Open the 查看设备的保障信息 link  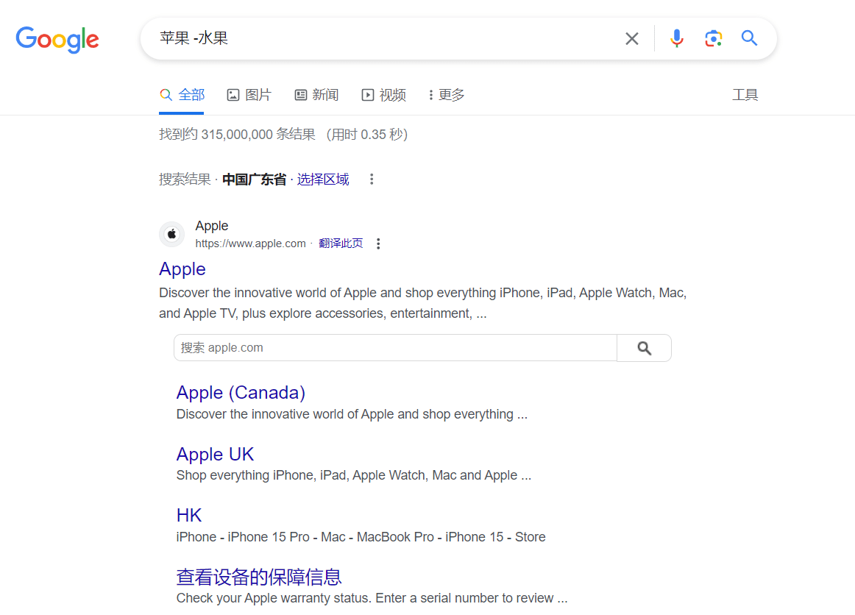(x=258, y=577)
